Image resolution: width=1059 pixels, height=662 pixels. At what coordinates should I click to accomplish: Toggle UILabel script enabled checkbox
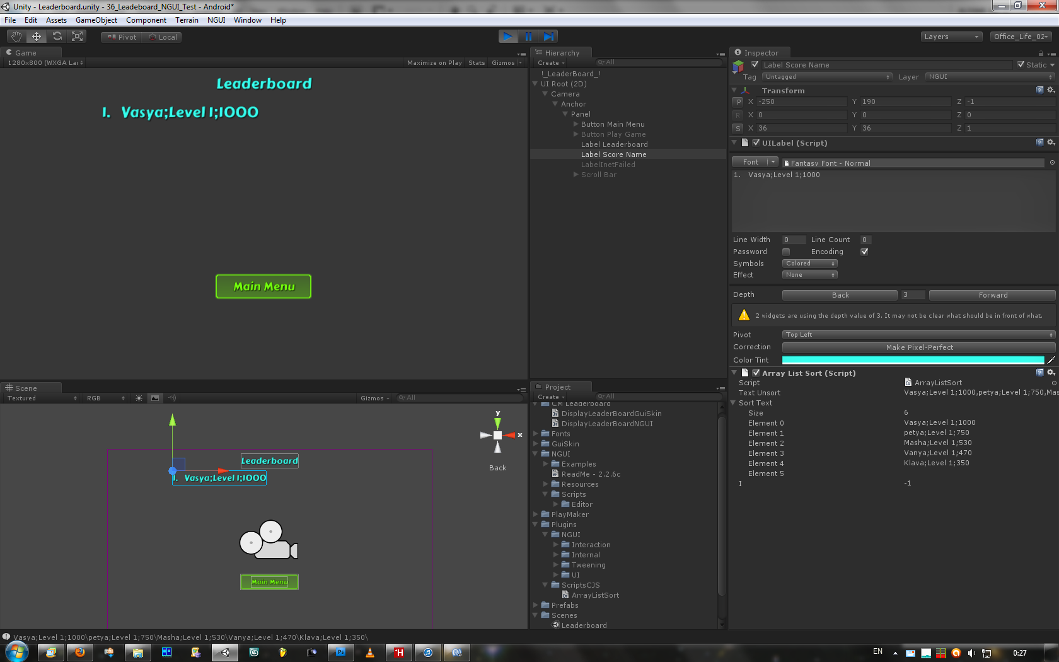756,142
